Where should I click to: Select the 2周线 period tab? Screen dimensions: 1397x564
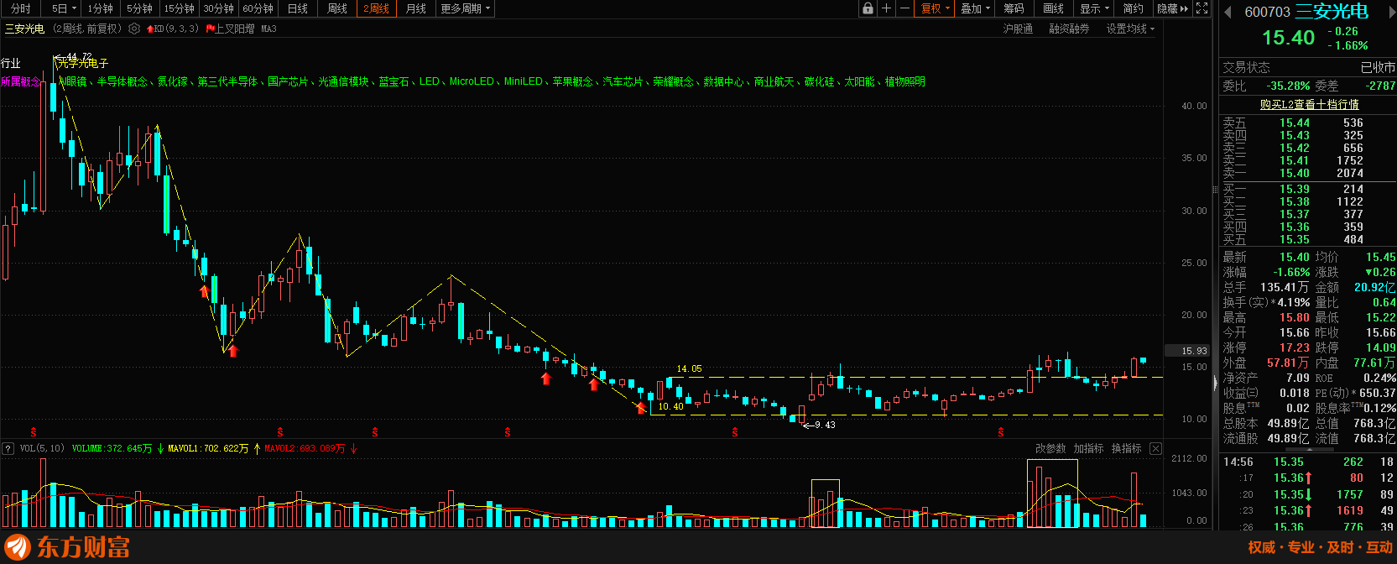tap(376, 8)
